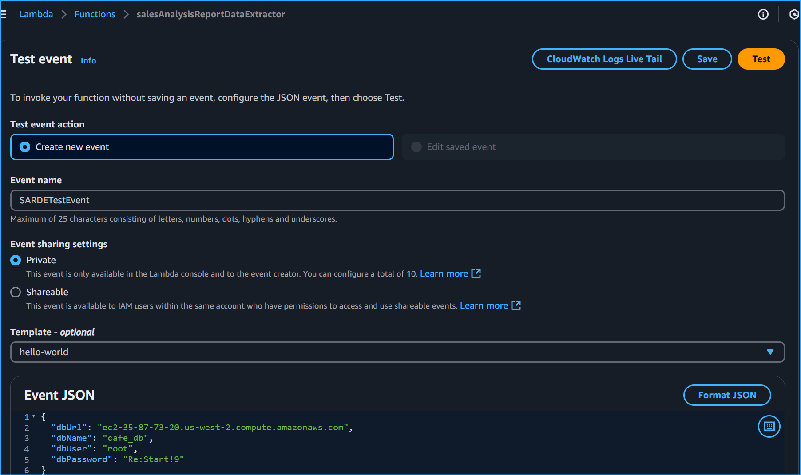This screenshot has width=801, height=475.
Task: Open CloudShell via the hexagon icon
Action: 793,14
